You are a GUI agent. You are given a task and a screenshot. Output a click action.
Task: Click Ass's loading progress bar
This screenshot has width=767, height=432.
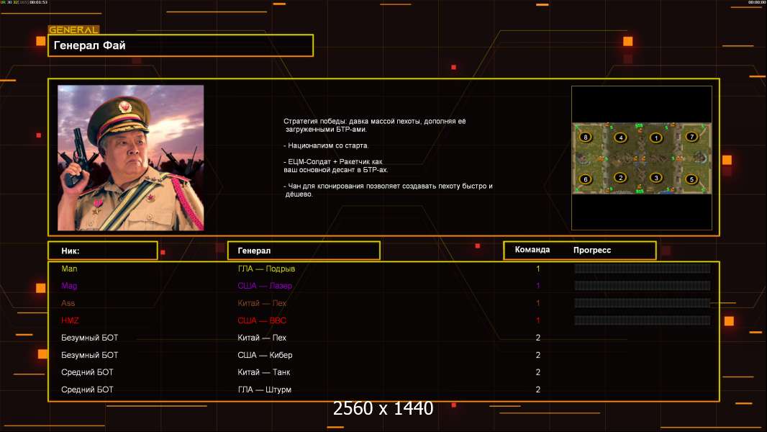643,303
